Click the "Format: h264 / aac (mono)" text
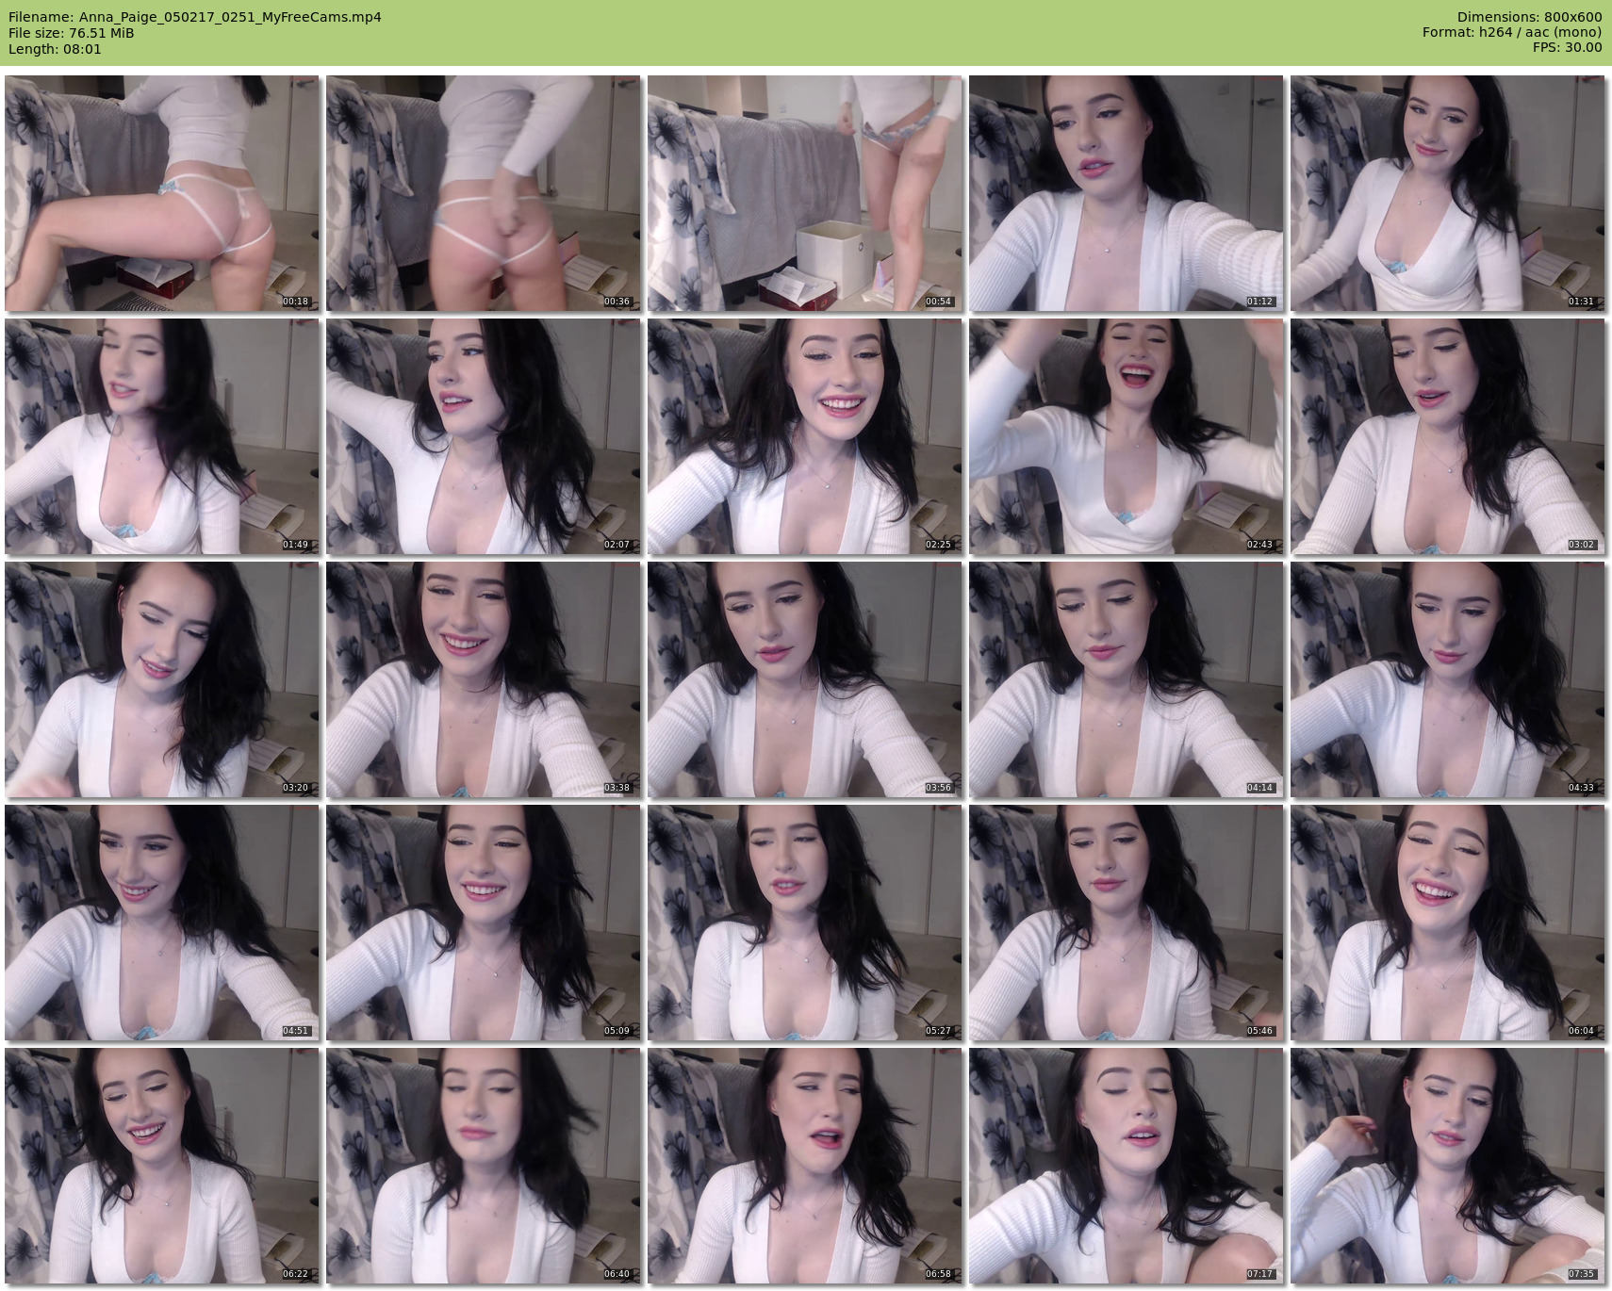Viewport: 1612px width, 1291px height. point(1512,33)
